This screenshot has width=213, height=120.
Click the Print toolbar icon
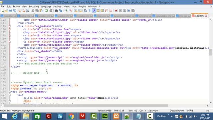tap(27, 10)
